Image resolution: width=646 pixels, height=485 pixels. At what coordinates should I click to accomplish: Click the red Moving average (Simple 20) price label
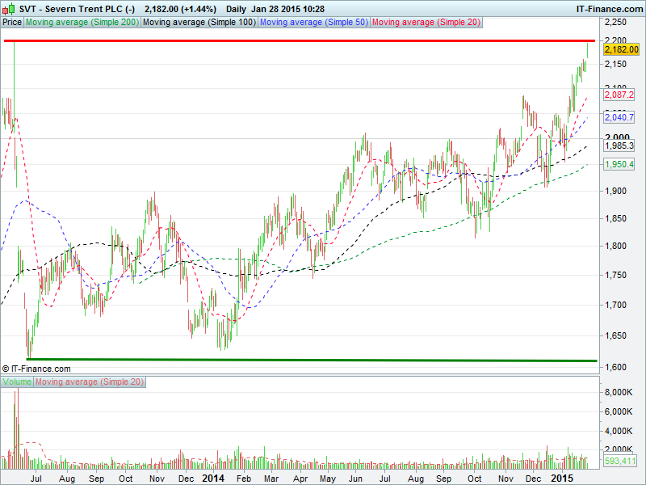click(426, 23)
